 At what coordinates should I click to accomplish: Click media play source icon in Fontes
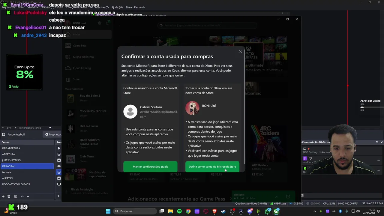click(x=59, y=148)
